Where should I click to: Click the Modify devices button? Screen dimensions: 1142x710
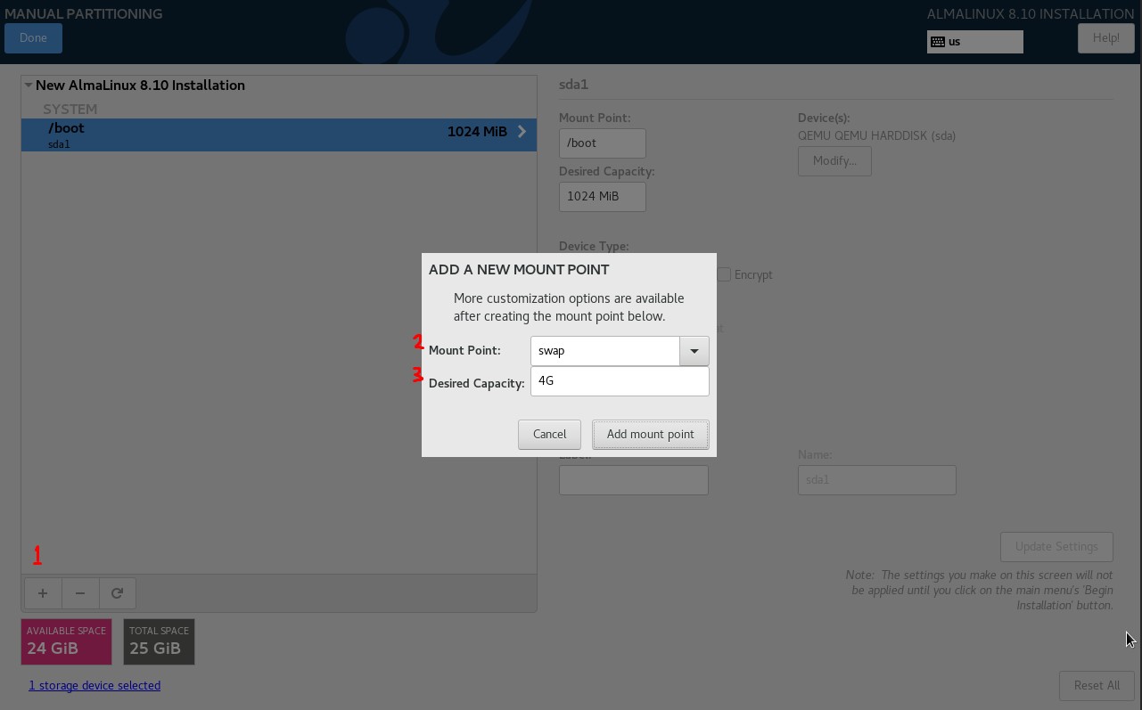834,161
